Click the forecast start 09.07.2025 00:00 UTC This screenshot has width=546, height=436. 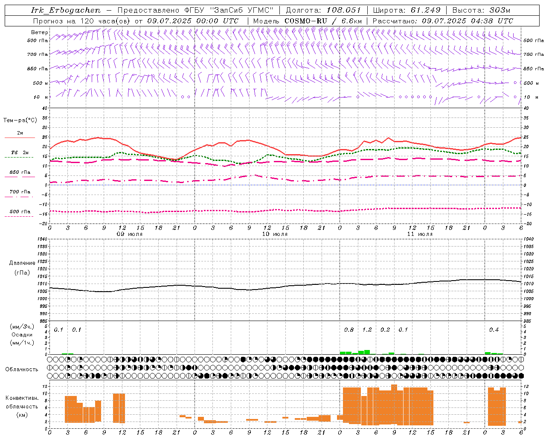coord(193,21)
